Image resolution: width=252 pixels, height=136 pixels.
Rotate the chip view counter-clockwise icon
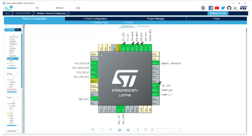[128, 130]
